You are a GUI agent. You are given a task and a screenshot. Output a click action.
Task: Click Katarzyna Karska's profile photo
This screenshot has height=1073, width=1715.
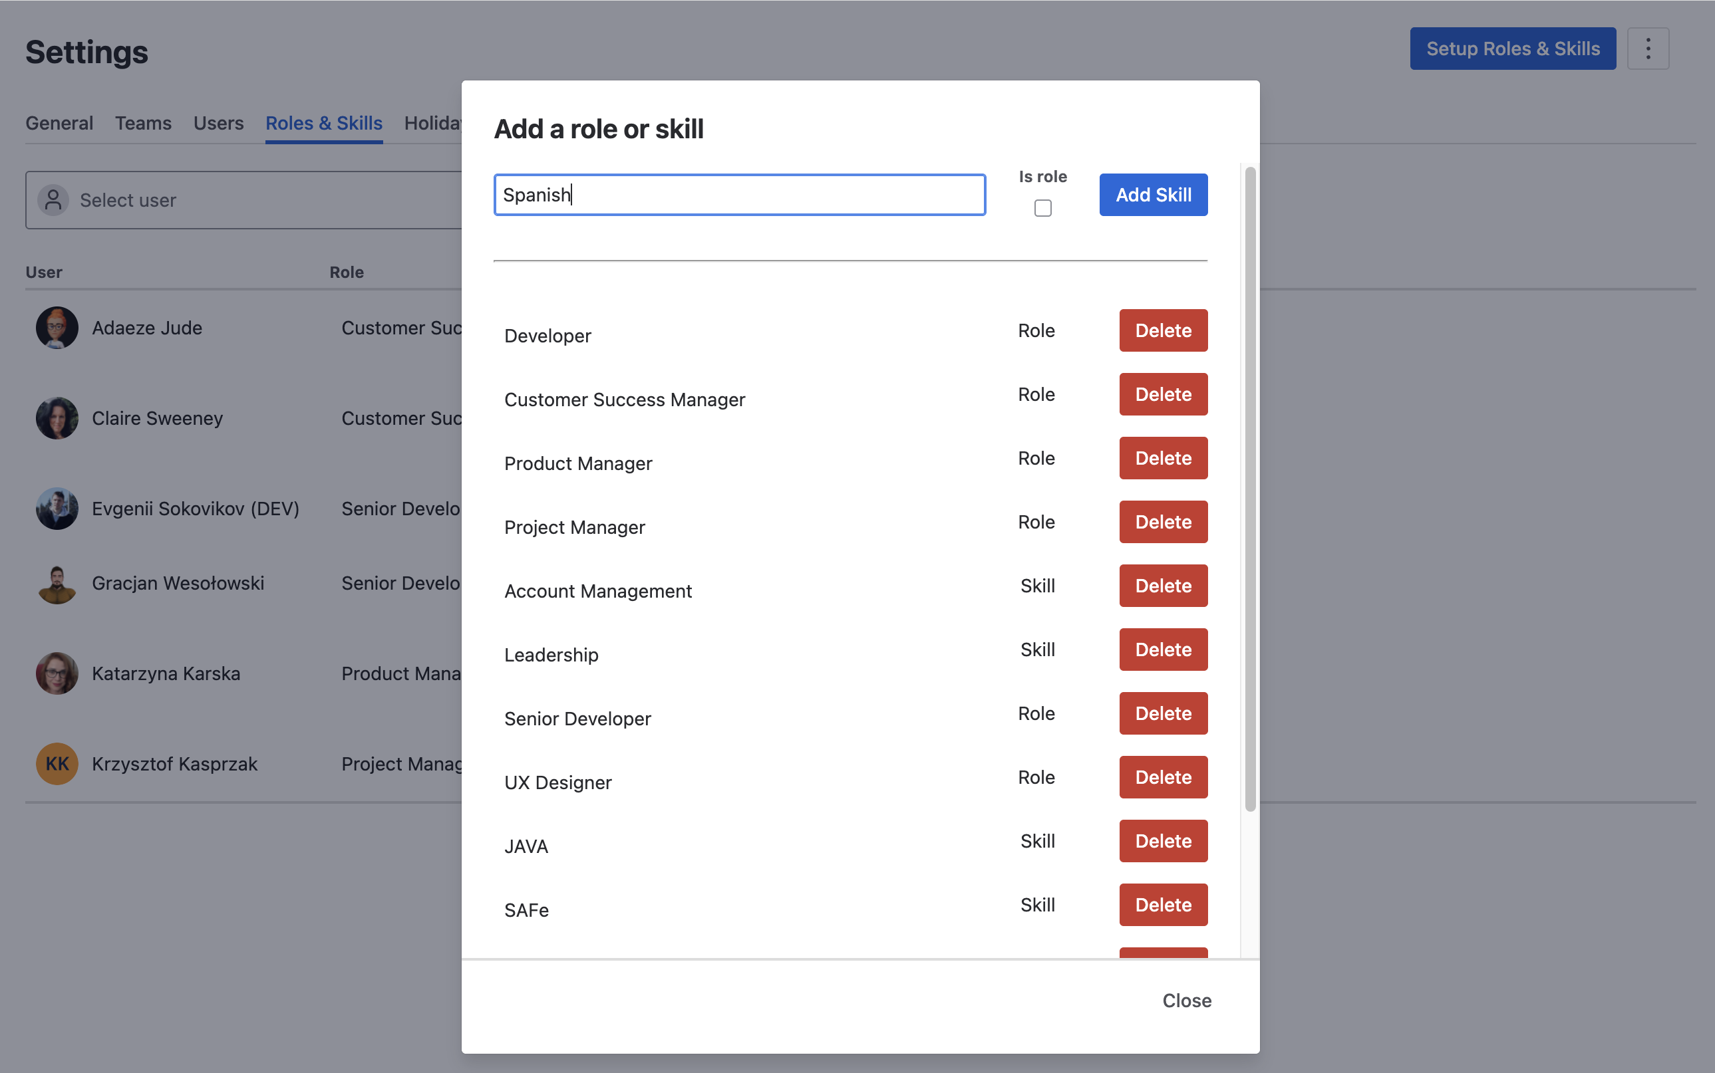(57, 673)
